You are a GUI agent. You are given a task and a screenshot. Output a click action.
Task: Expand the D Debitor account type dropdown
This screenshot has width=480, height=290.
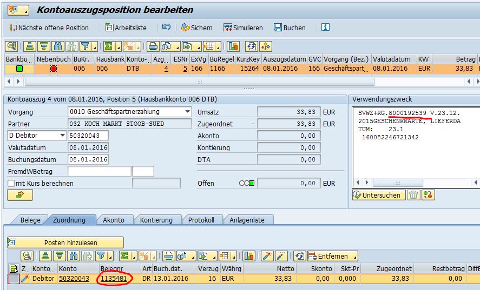[62, 136]
